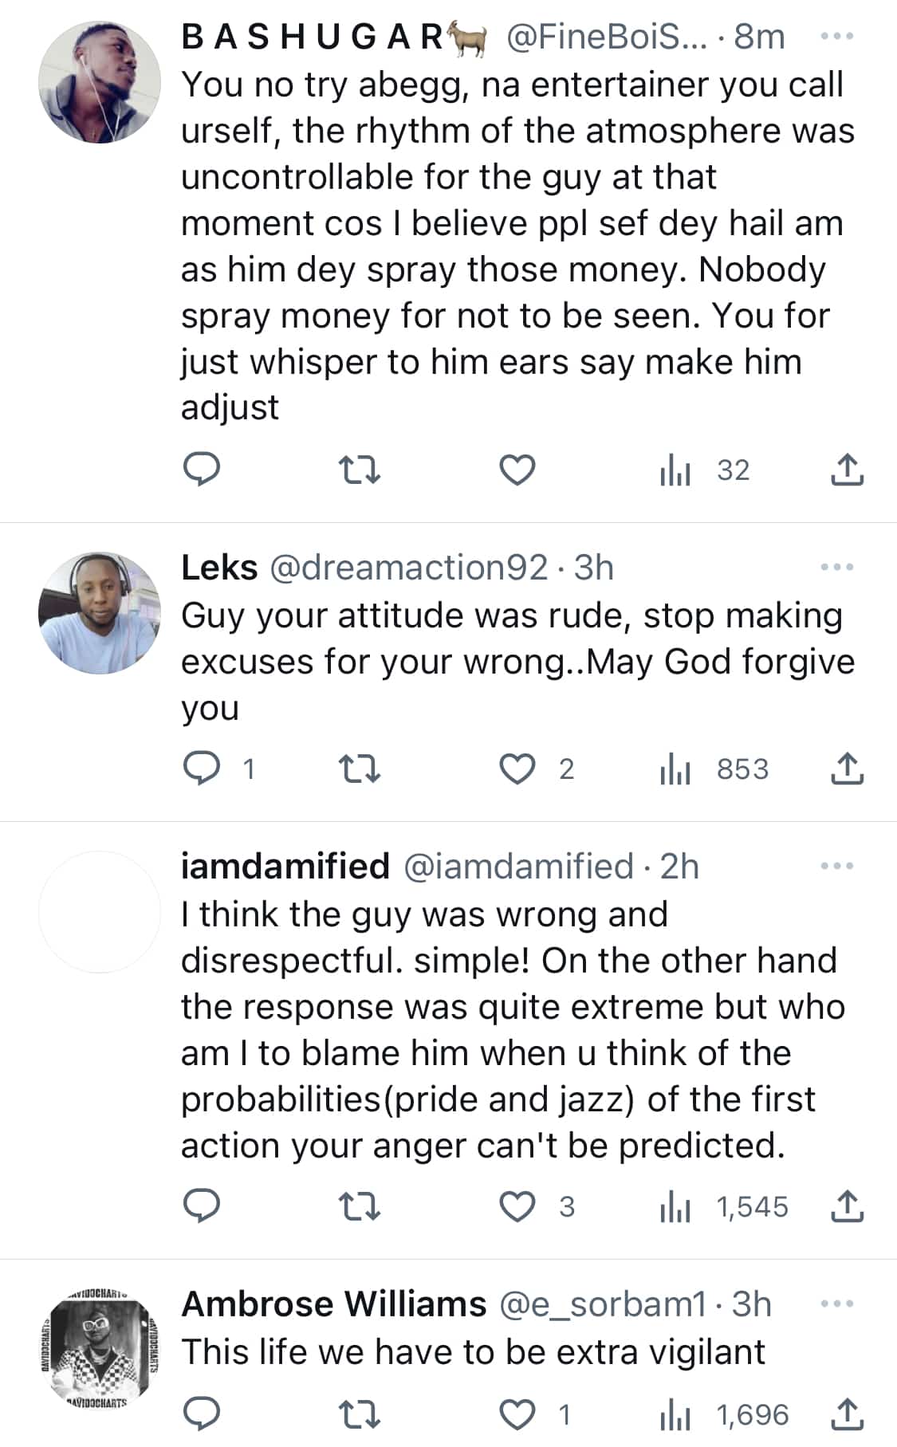The height and width of the screenshot is (1447, 897).
Task: Reply to Leks' tweet
Action: tap(202, 769)
